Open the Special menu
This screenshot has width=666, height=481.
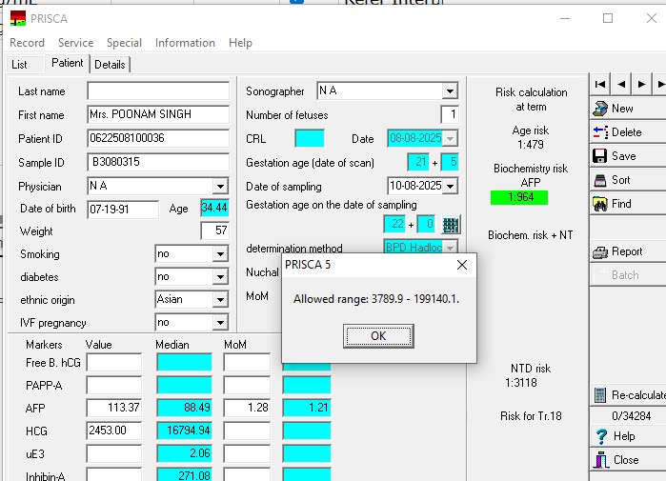(124, 43)
